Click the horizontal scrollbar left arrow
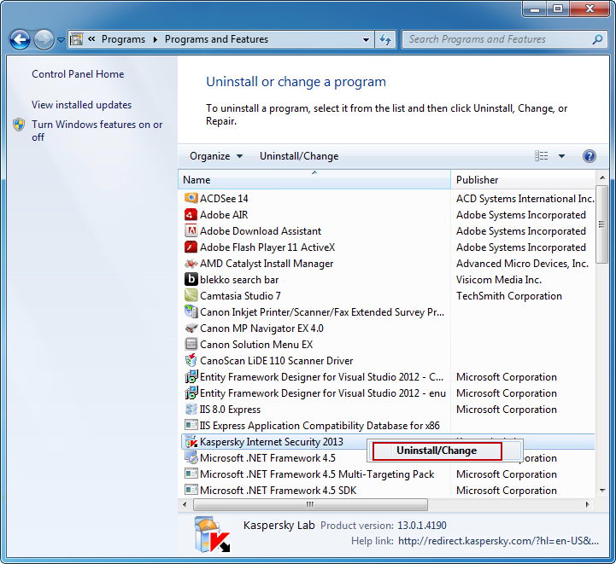 click(185, 504)
